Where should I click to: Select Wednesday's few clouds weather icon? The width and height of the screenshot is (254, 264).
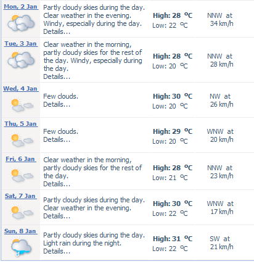tap(22, 105)
